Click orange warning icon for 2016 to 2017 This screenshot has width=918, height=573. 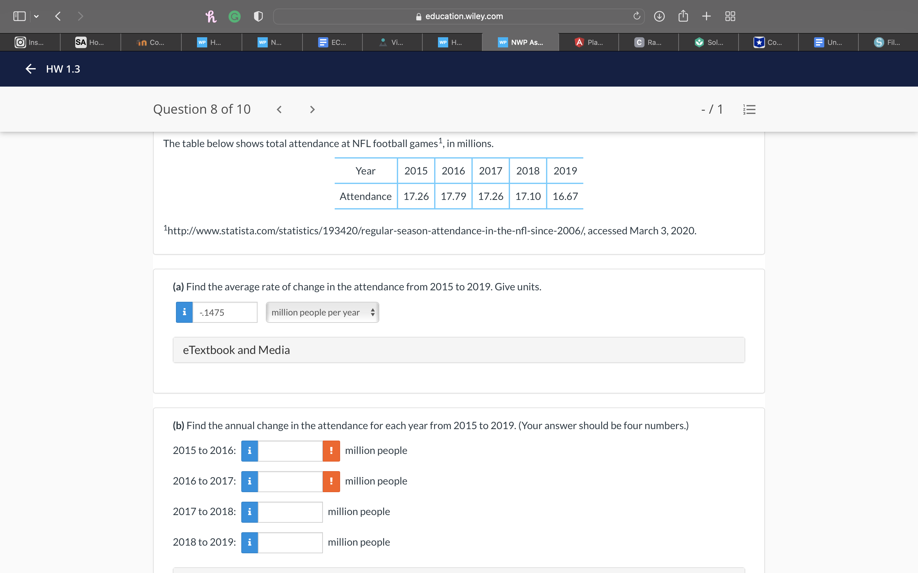click(x=331, y=481)
